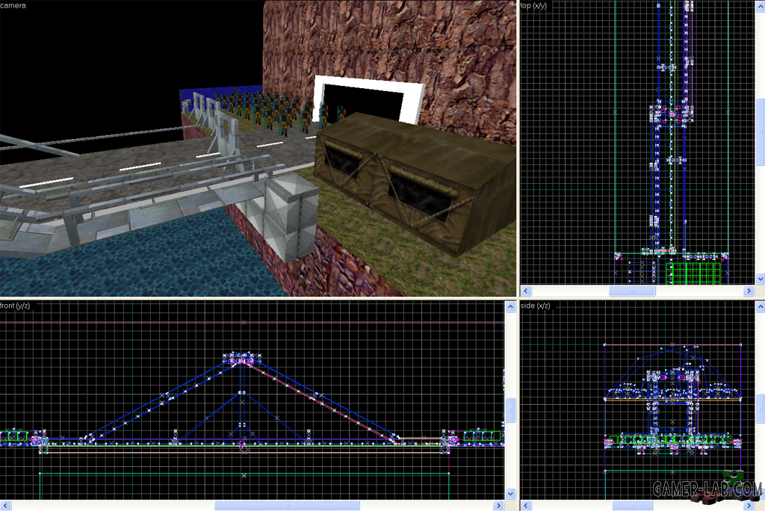Click the side view scroll up arrow
The height and width of the screenshot is (511, 765).
click(760, 307)
